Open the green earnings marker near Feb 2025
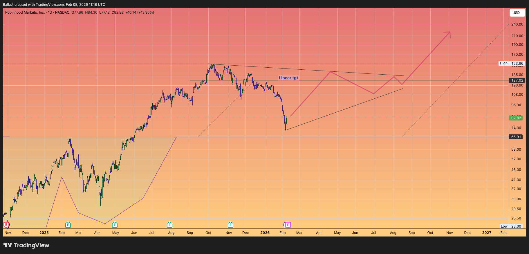 point(68,225)
